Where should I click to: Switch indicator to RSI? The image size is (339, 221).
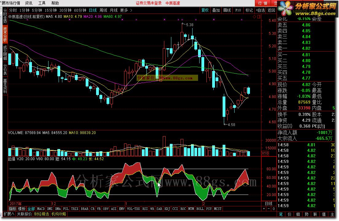coord(145,209)
